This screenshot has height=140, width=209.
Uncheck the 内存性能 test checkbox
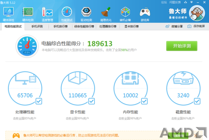pos(144,101)
